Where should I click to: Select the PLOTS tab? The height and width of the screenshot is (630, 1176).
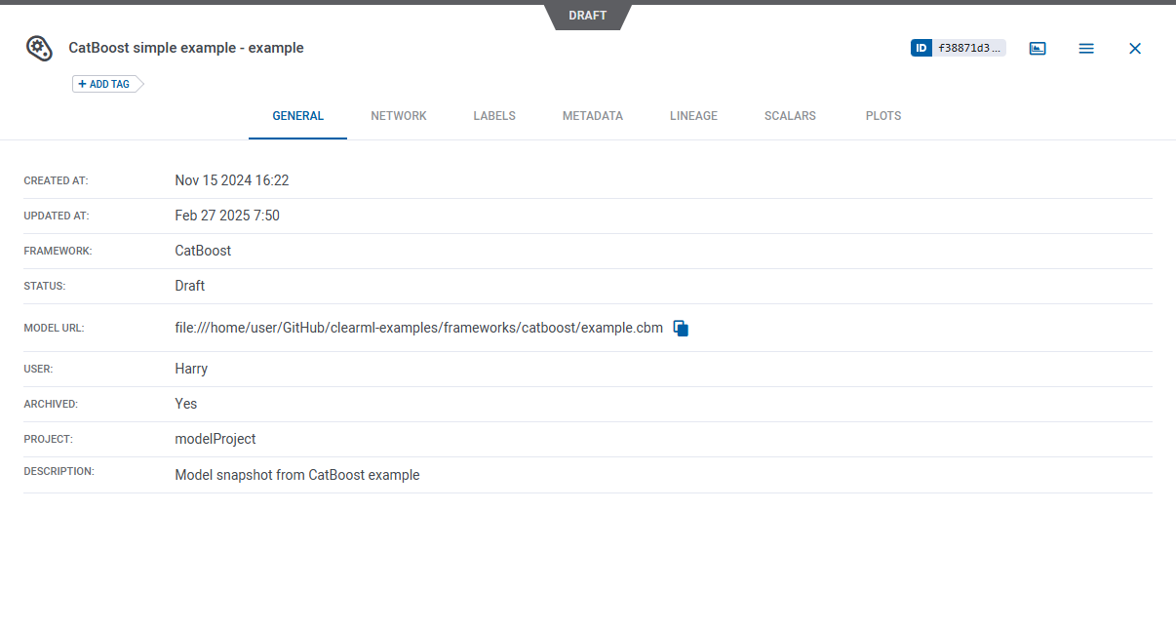pos(883,116)
